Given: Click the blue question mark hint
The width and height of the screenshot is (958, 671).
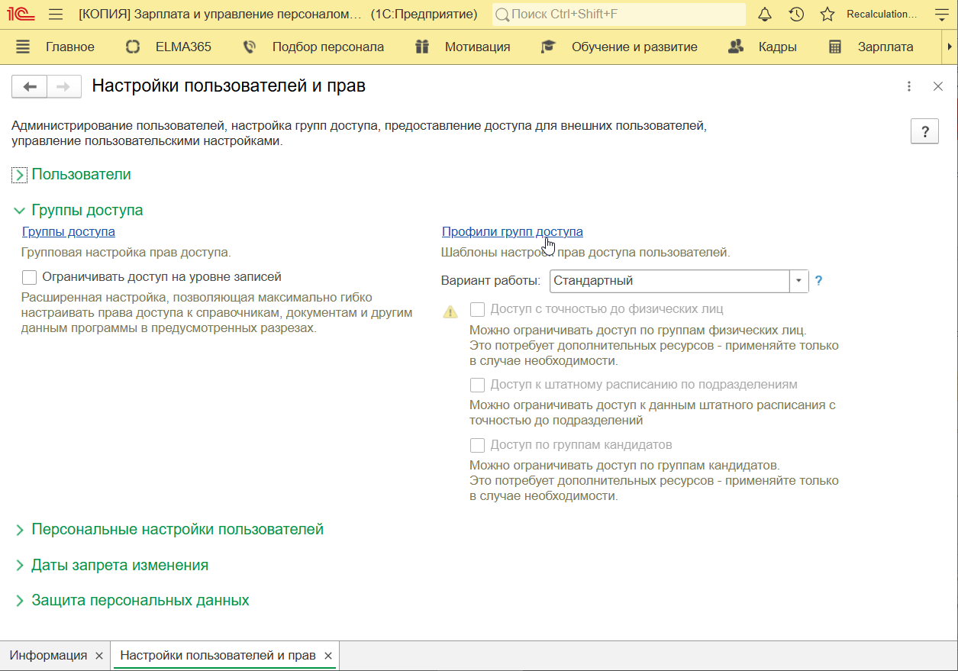Looking at the screenshot, I should pyautogui.click(x=818, y=281).
